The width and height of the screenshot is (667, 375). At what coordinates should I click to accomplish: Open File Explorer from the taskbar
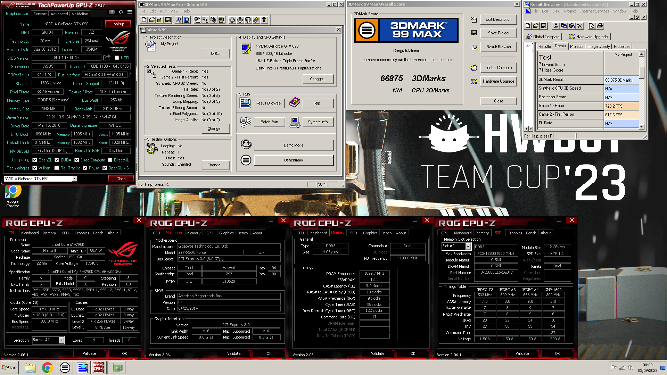30,368
